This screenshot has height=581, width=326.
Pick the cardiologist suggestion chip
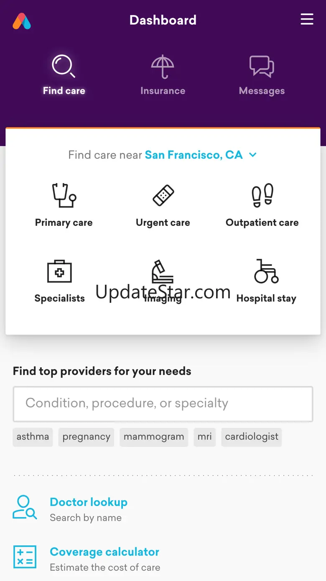pyautogui.click(x=252, y=437)
